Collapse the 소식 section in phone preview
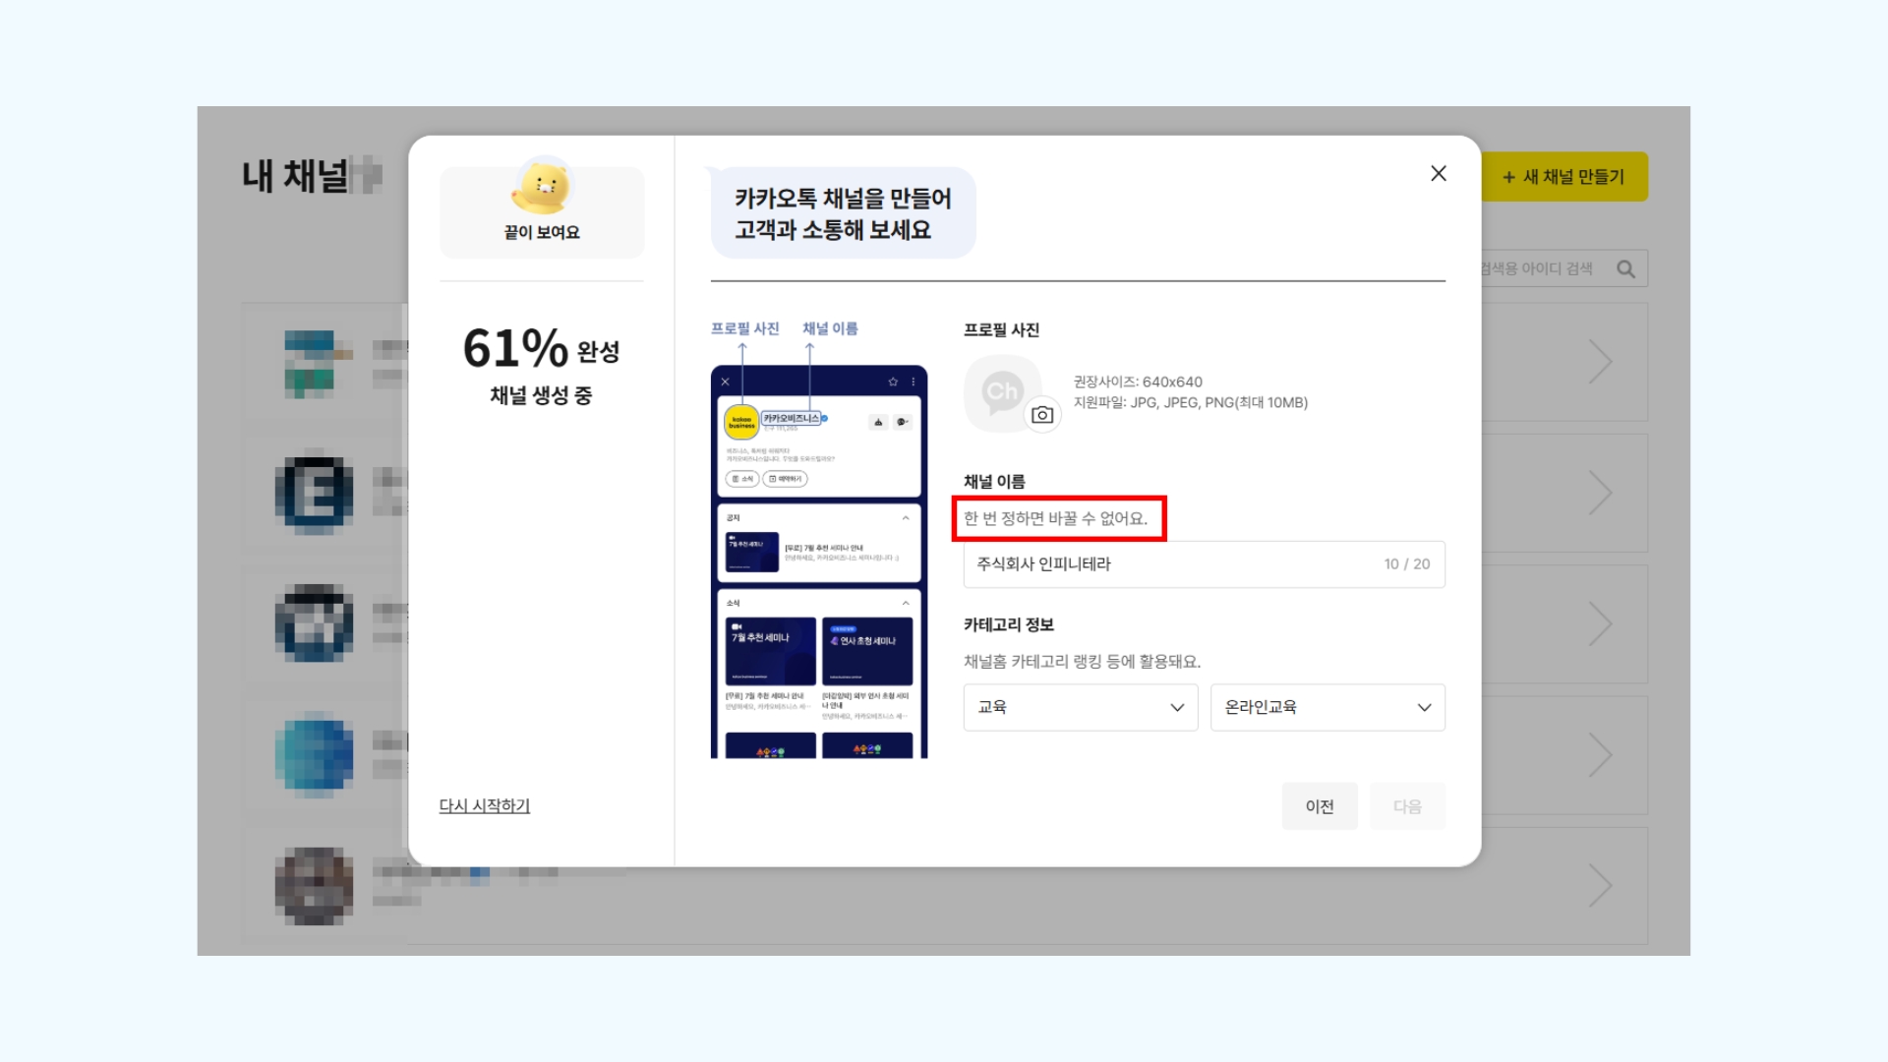1888x1062 pixels. coord(906,603)
